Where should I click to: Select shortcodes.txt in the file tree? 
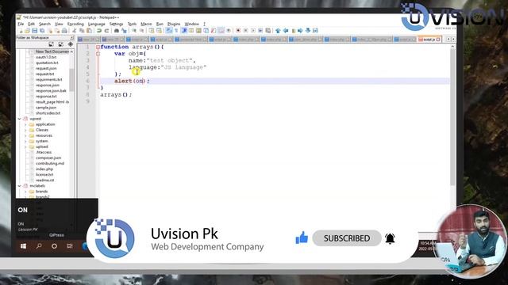[48, 113]
